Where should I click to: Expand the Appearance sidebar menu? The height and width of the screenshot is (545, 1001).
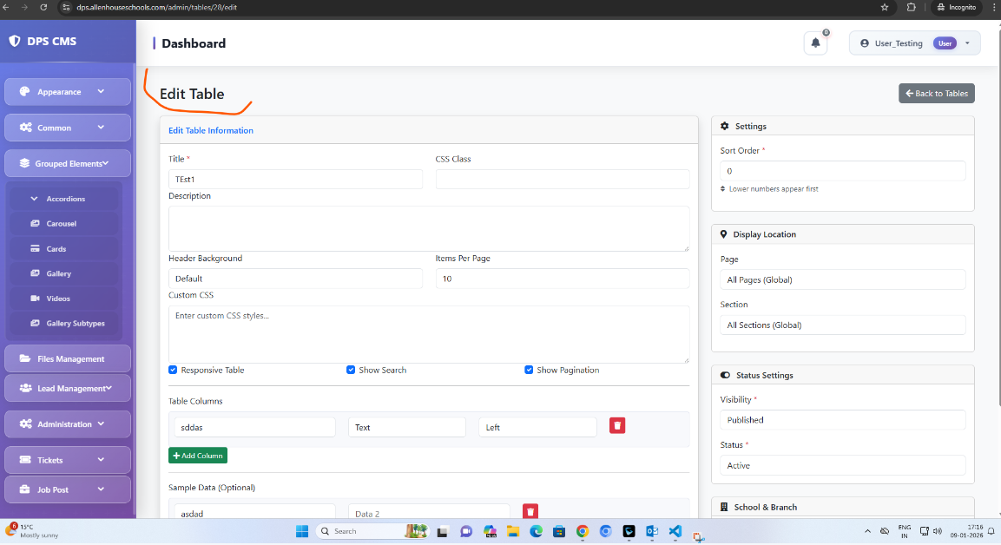68,92
